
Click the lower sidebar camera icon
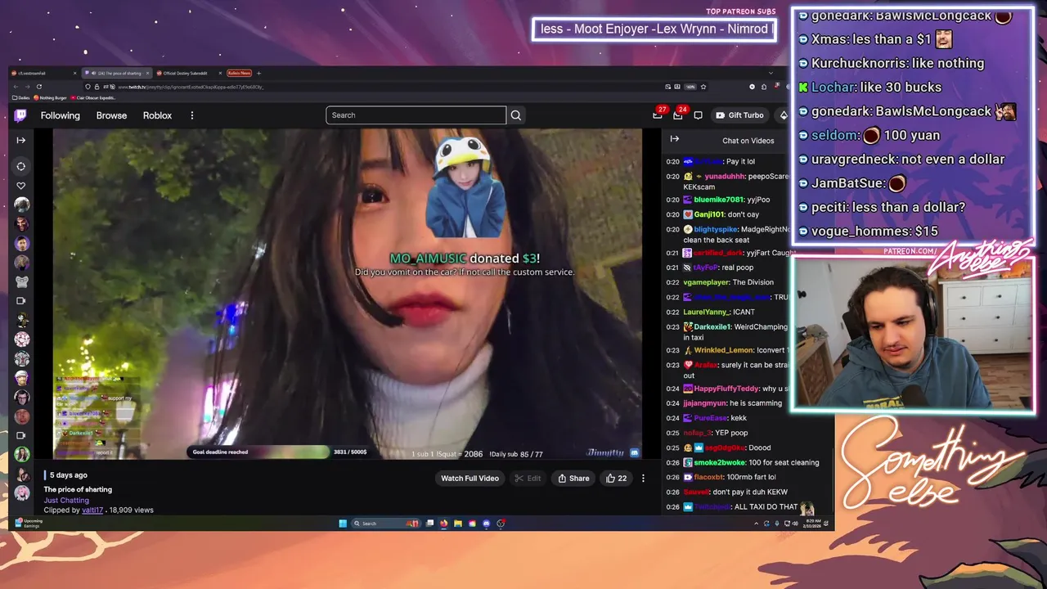(21, 435)
